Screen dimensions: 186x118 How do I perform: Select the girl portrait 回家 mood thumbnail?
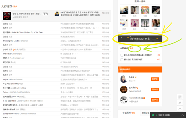(x=156, y=23)
